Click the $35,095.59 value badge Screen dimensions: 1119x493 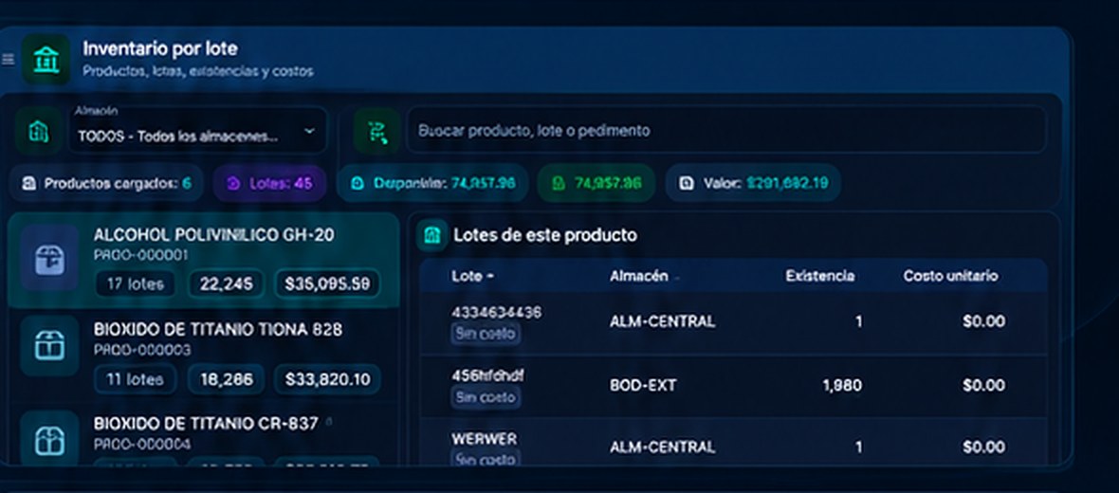pos(327,284)
